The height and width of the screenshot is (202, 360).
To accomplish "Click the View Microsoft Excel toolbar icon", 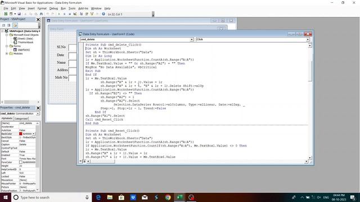I will point(6,14).
